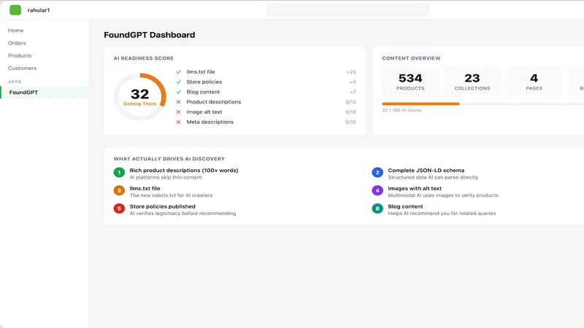Click the checkmark beside llms.txt file
This screenshot has height=328, width=584.
[x=178, y=71]
